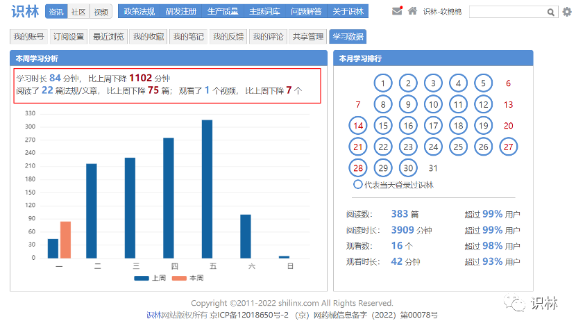
Task: Expand the 政策法规 navigation menu
Action: pos(138,12)
